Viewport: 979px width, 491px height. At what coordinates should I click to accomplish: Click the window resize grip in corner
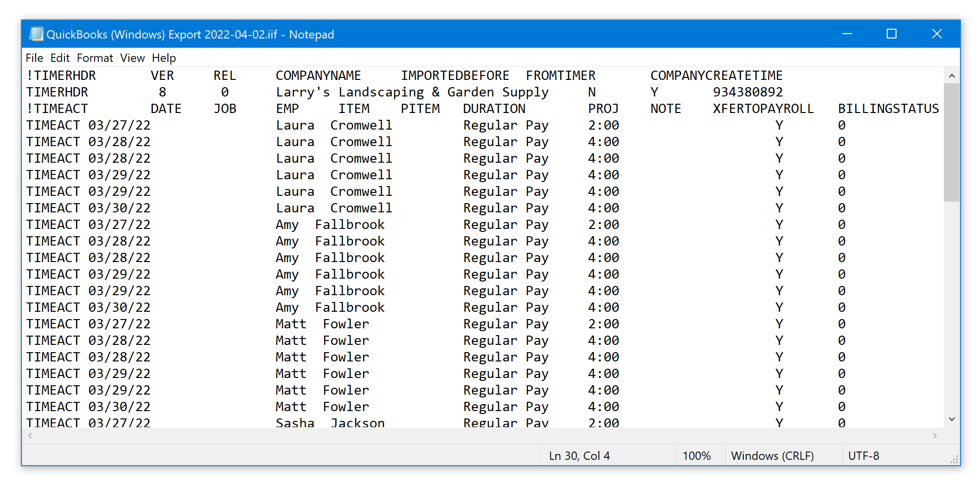tap(954, 459)
